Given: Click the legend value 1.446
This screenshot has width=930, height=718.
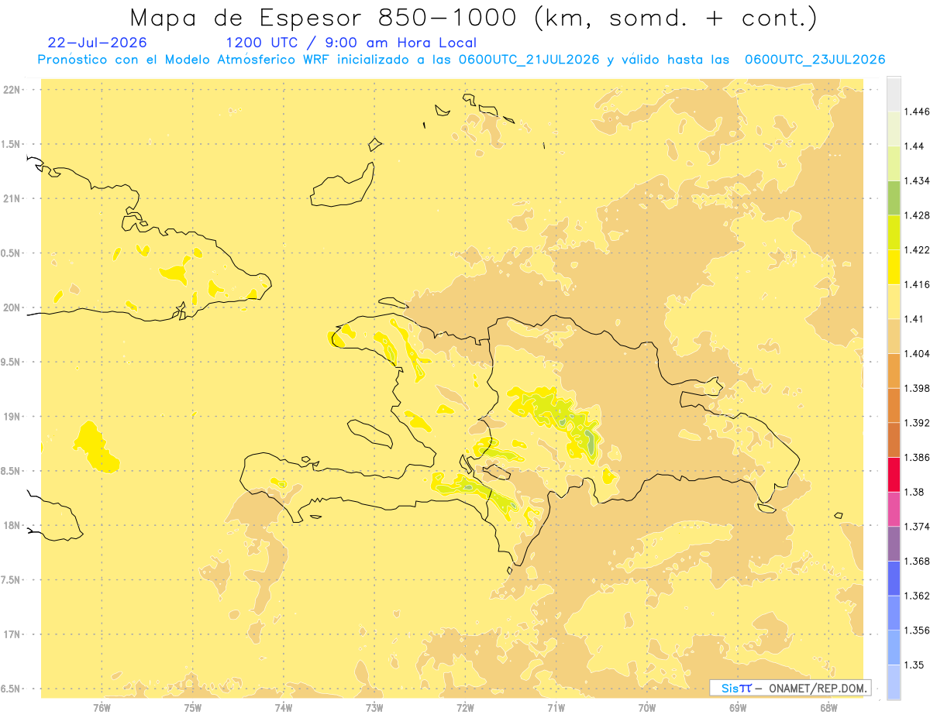Looking at the screenshot, I should 917,112.
